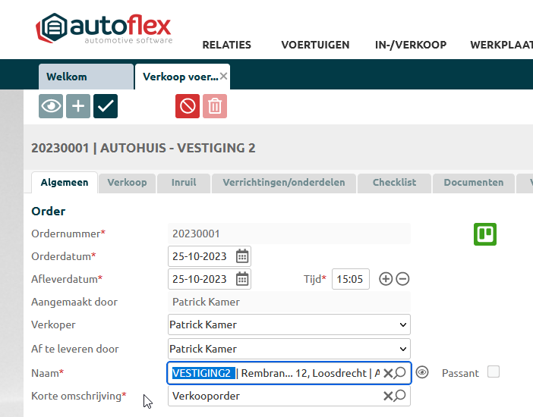Open the Afleverdatum calendar picker
Viewport: 533px width, 417px height.
tap(242, 279)
